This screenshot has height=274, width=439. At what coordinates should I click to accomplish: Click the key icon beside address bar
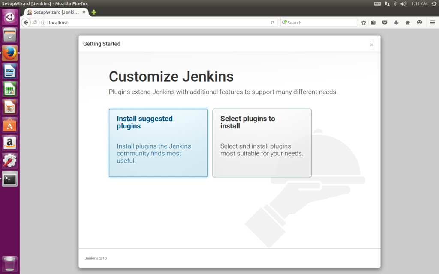(x=35, y=23)
